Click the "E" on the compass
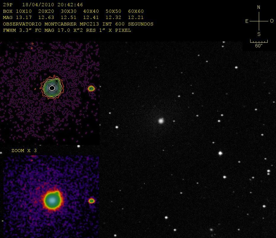276x238 pixels. (x=247, y=21)
